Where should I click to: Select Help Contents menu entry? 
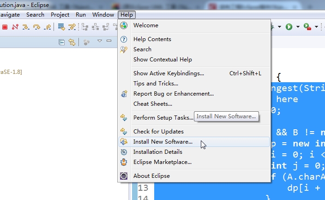click(x=194, y=39)
